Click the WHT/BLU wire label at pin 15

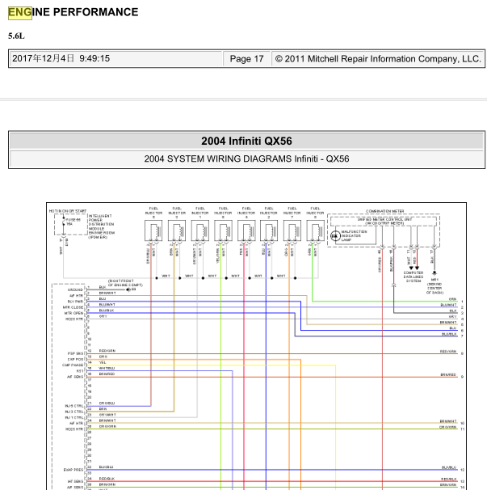click(107, 368)
